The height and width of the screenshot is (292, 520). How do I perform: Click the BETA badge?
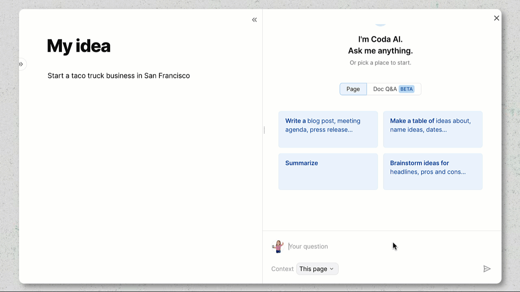tap(406, 89)
